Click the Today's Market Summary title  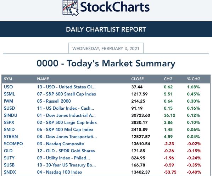coord(106,64)
